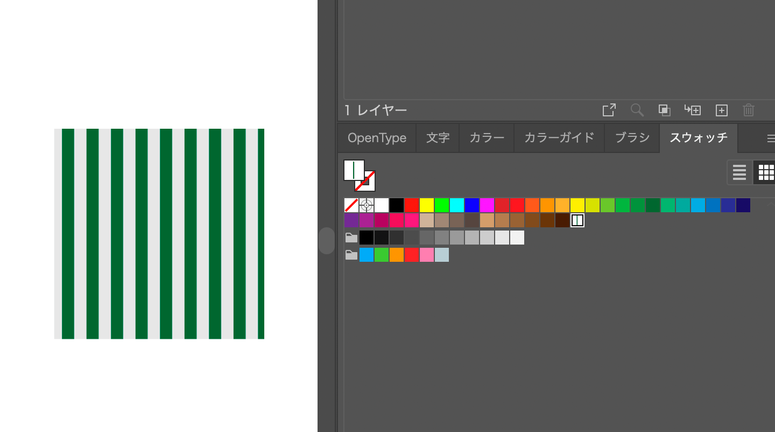Delete the selection with the trash icon

(x=749, y=110)
